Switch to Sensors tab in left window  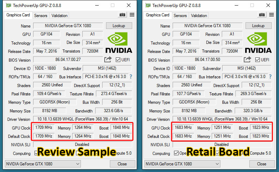(x=41, y=16)
